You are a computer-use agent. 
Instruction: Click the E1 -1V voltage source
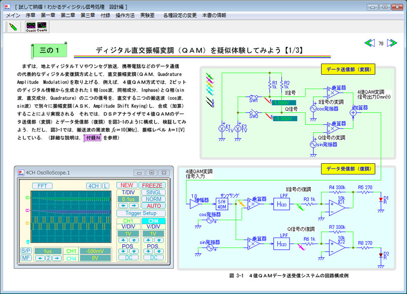pyautogui.click(x=222, y=128)
